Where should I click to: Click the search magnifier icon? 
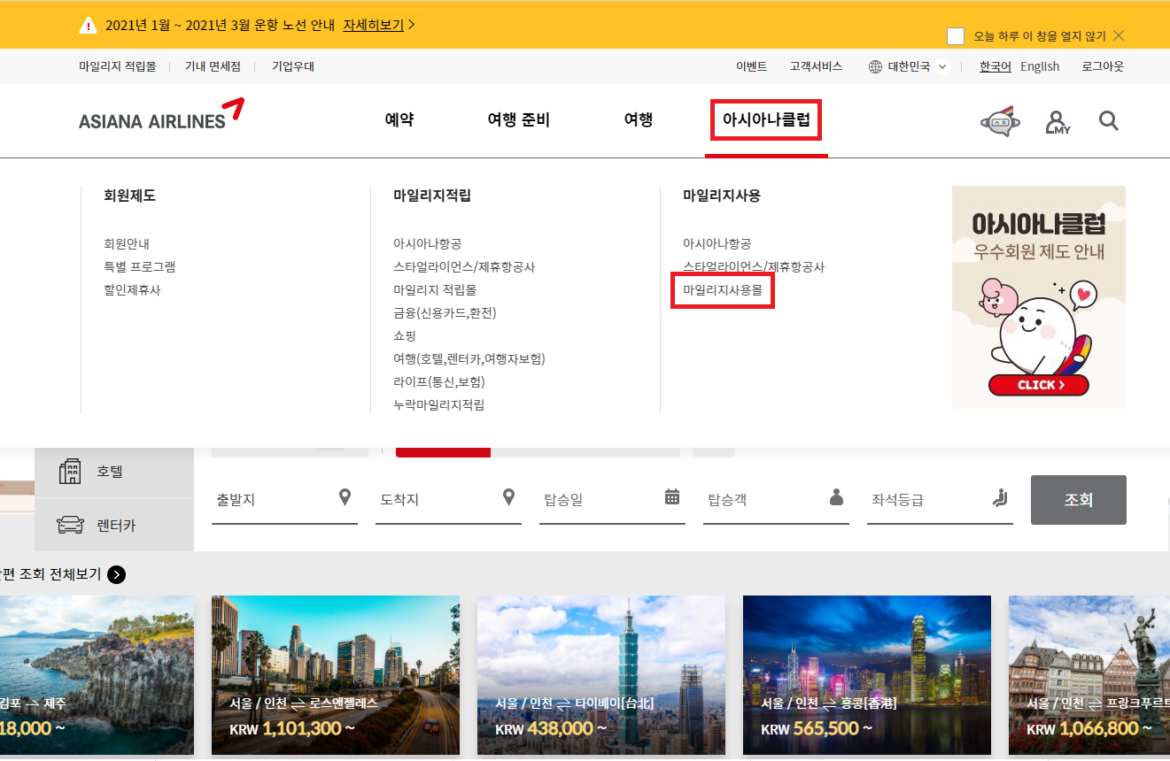coord(1109,120)
